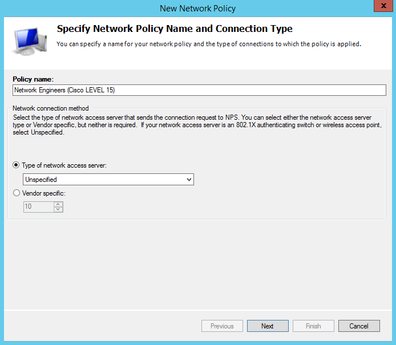Select Type of network access server radio
396x345 pixels.
coord(16,165)
